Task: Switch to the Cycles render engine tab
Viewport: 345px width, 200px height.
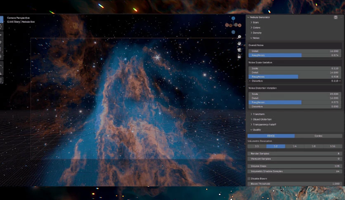Action: [x=318, y=136]
